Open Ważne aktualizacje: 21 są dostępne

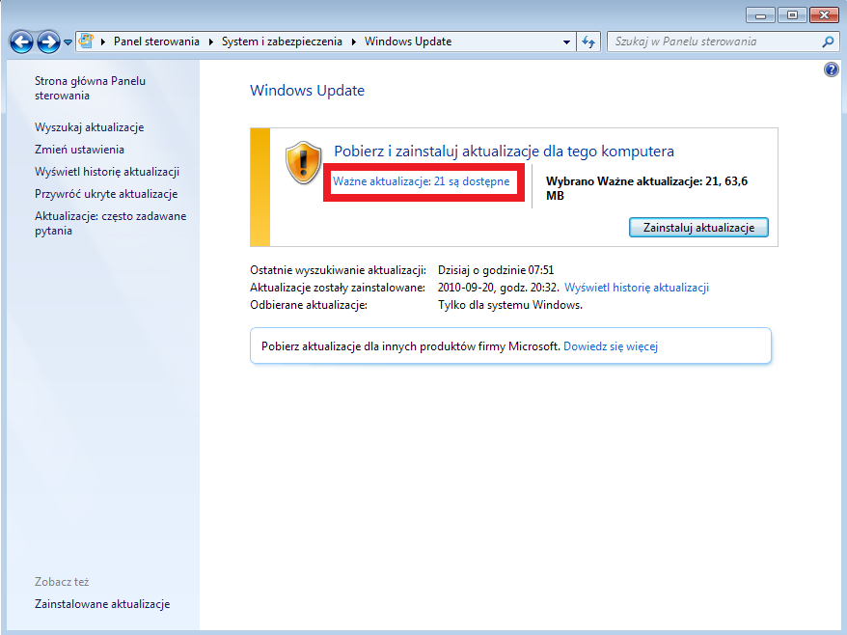(422, 181)
